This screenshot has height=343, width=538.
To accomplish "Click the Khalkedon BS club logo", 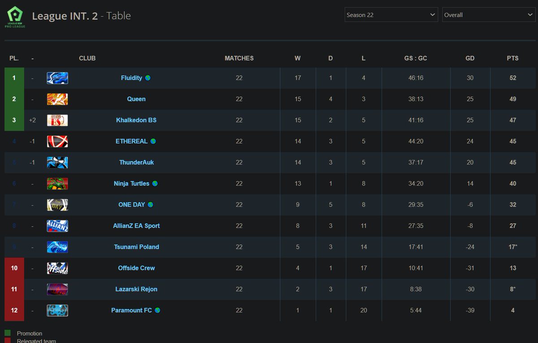I will 57,120.
